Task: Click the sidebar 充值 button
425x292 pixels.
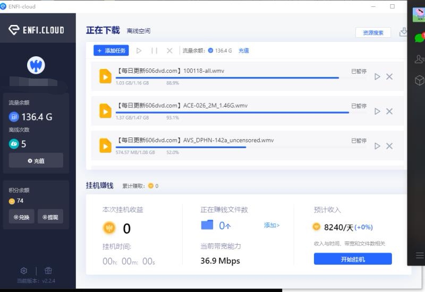Action: (36, 161)
